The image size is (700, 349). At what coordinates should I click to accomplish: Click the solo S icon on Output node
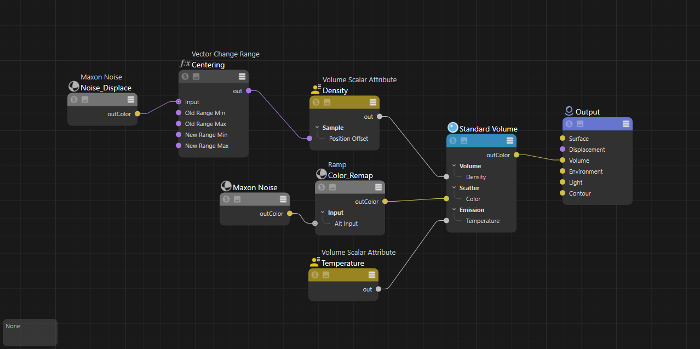pos(569,124)
